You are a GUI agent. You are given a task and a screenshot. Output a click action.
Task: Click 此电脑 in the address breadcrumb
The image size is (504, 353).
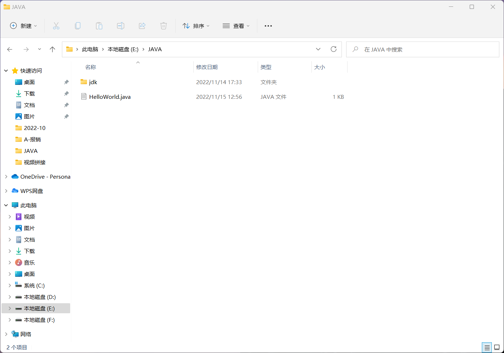coord(90,49)
